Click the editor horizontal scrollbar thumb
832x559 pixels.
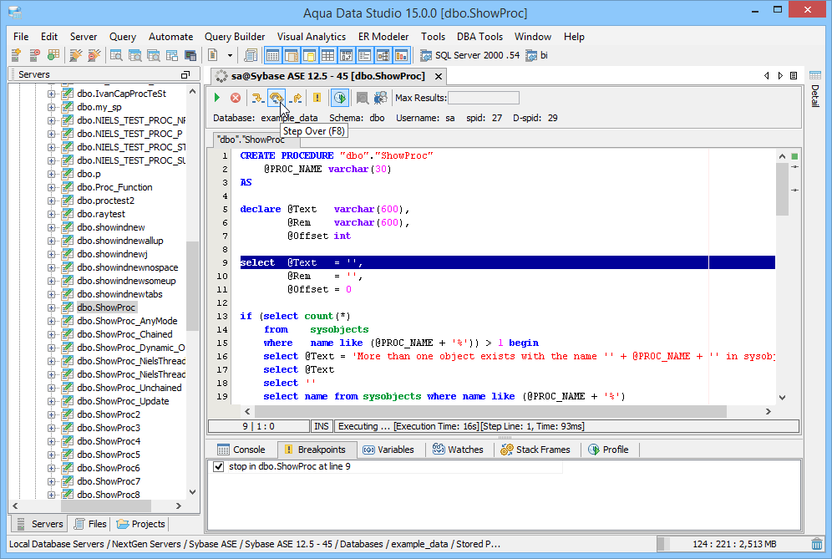(x=490, y=411)
